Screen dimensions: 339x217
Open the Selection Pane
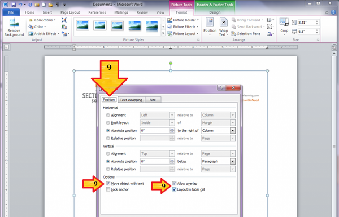(246, 34)
